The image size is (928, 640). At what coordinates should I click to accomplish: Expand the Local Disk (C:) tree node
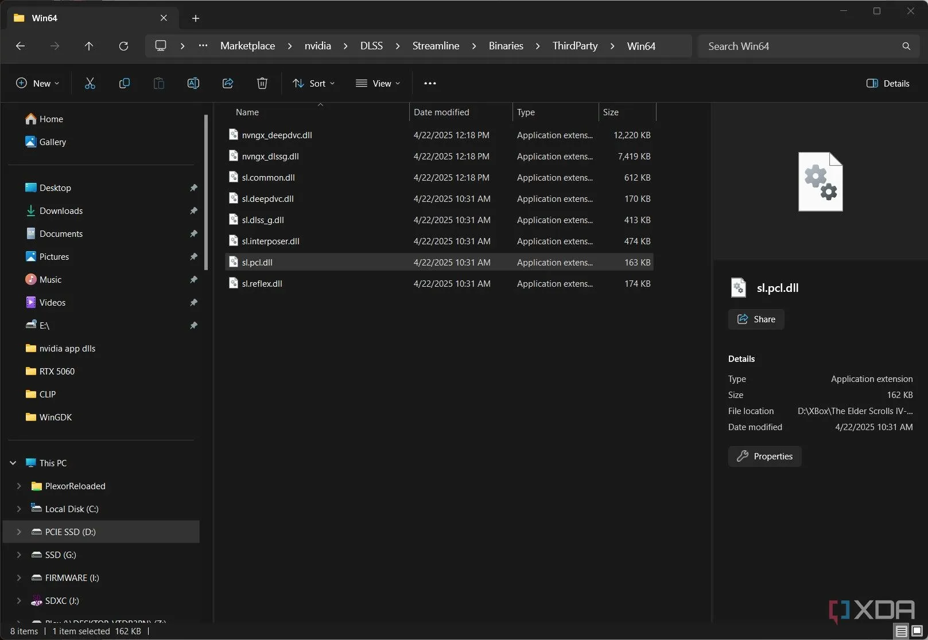tap(19, 509)
